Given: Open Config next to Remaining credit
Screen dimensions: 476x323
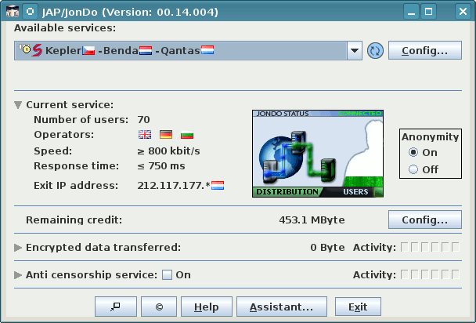Looking at the screenshot, I should pos(424,220).
